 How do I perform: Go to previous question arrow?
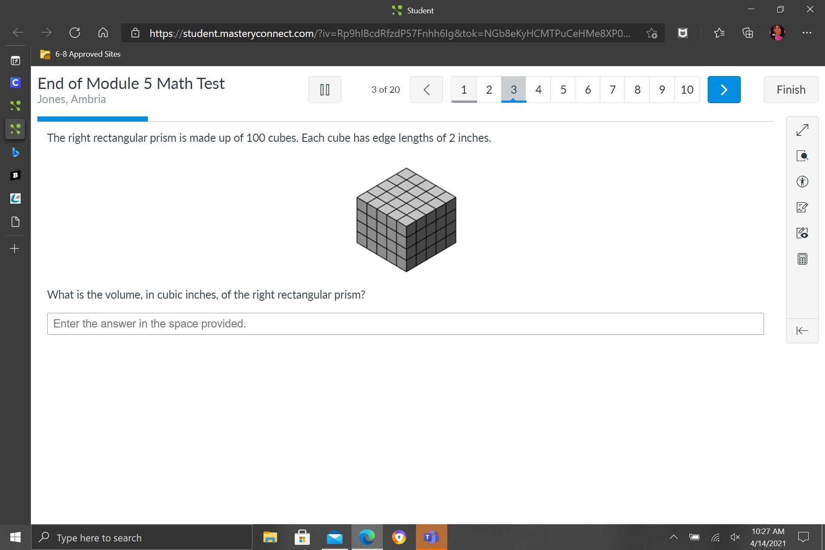tap(427, 90)
